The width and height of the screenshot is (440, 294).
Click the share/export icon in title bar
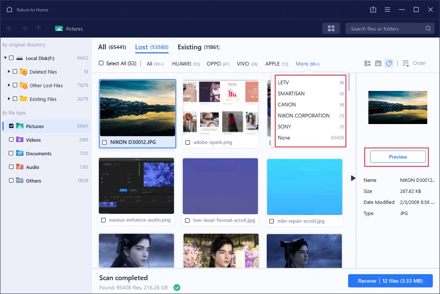373,10
